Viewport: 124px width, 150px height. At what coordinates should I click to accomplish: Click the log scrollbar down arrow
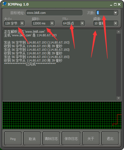point(118,98)
